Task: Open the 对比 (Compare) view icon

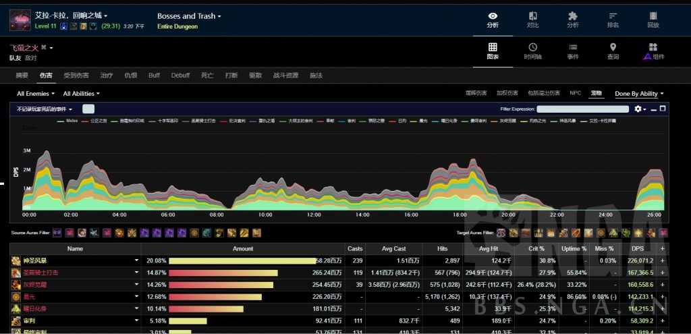Action: point(532,16)
